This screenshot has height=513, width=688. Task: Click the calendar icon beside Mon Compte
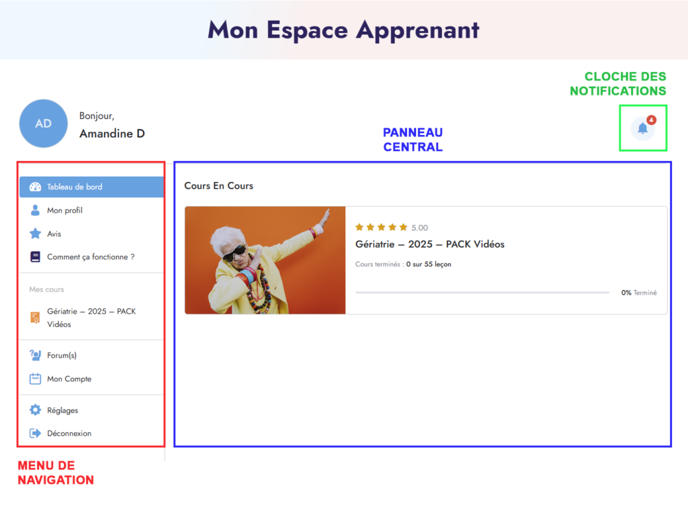pyautogui.click(x=36, y=379)
